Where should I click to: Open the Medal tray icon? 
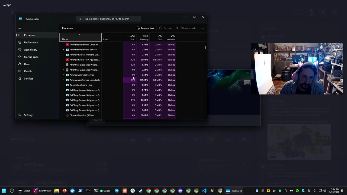click(x=291, y=191)
